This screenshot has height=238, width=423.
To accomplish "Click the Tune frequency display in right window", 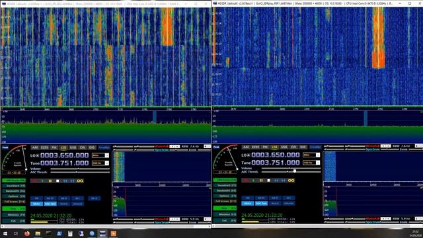I will tap(276, 163).
